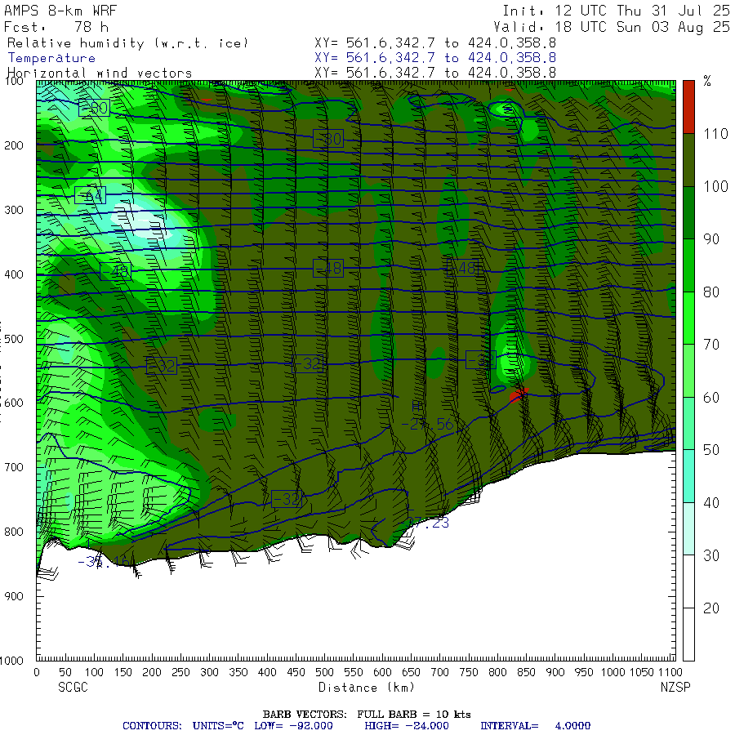Click the "%" unit label above color bar

tap(707, 81)
